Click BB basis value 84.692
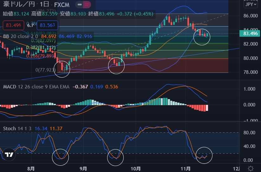This screenshot has width=261, height=172. (x=49, y=36)
